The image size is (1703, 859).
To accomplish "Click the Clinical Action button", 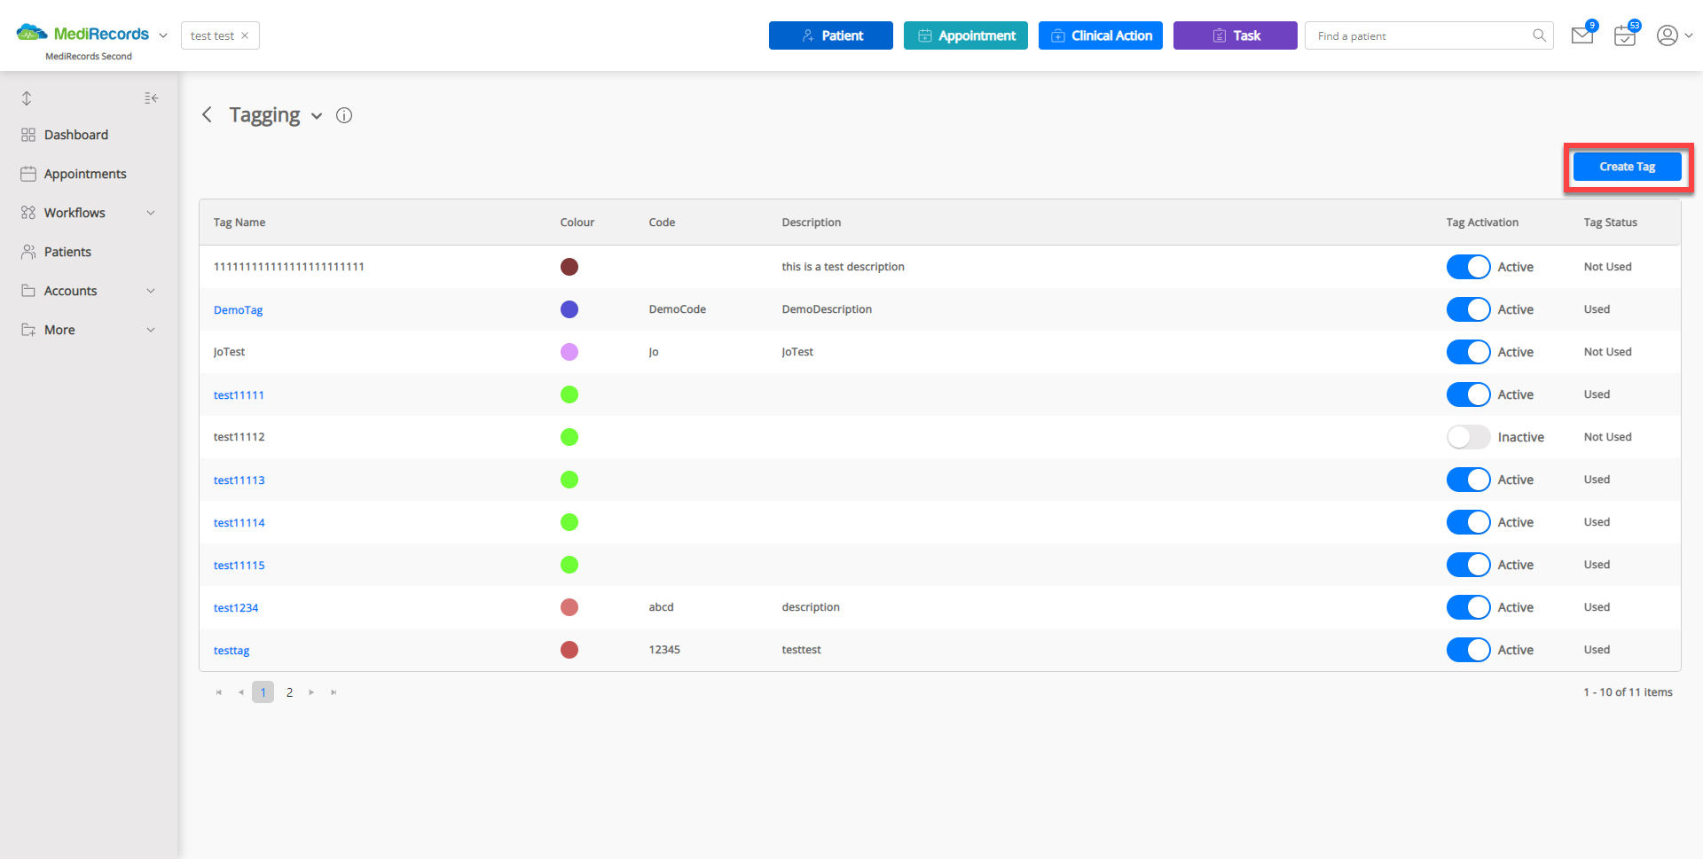I will tap(1100, 35).
